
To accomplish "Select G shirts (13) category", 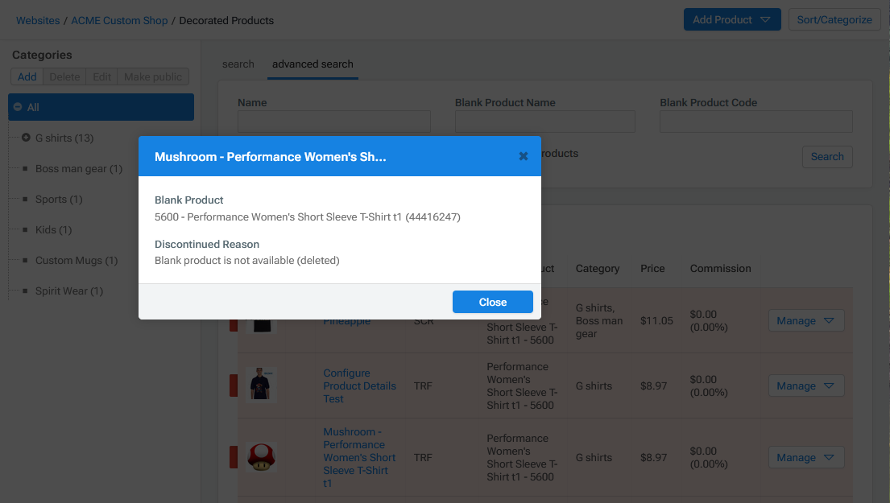I will (64, 138).
